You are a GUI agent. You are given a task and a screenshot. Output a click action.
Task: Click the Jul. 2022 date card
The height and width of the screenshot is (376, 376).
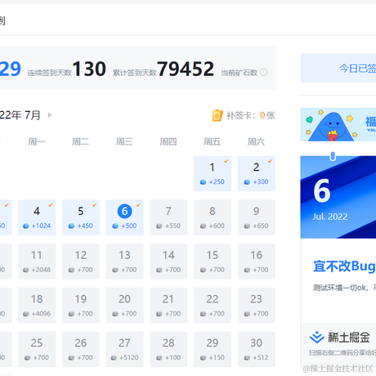point(338,197)
